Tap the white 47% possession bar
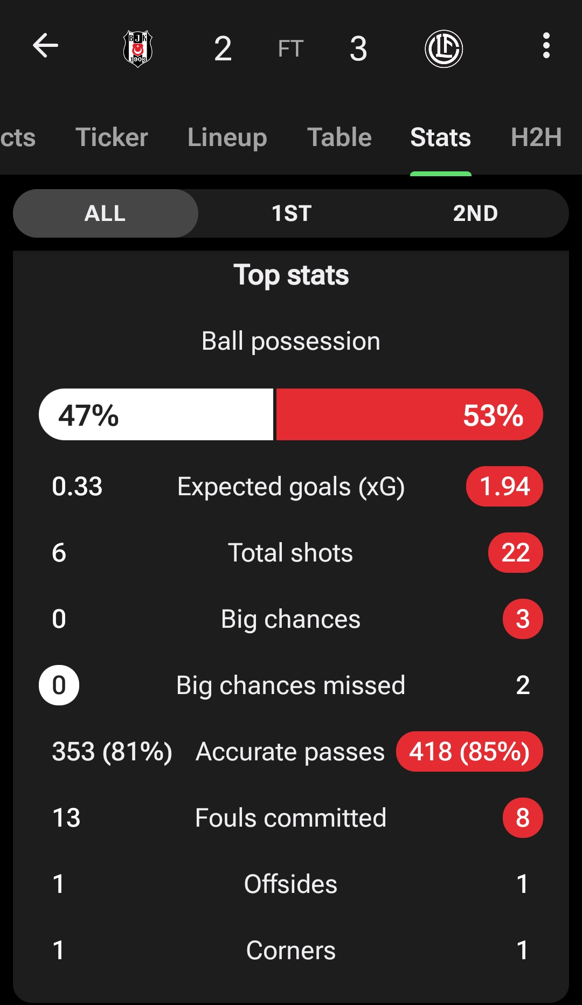Image resolution: width=582 pixels, height=1005 pixels. (x=156, y=414)
